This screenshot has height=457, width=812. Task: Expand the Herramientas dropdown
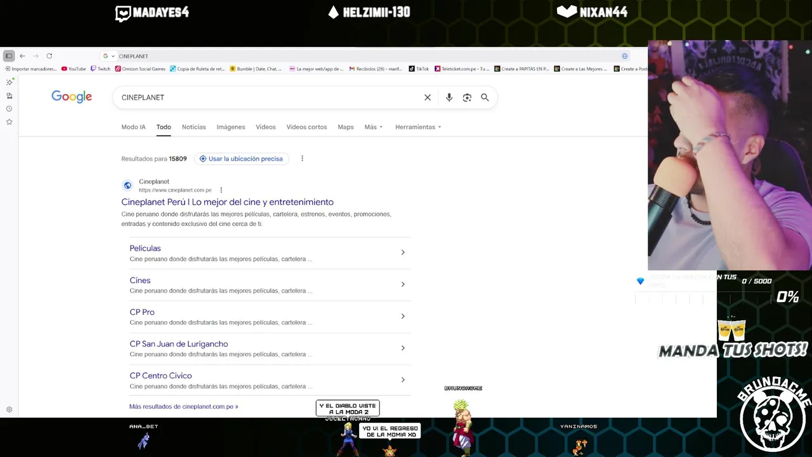point(418,127)
